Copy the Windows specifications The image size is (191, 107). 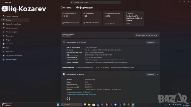[150, 74]
